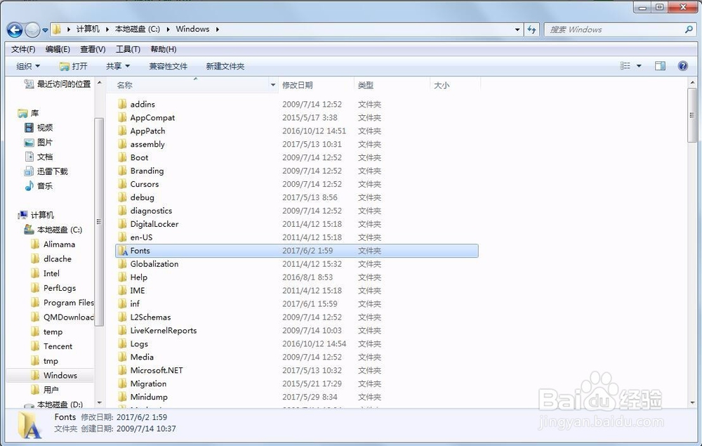Open the 工具 menu
The width and height of the screenshot is (702, 446).
pyautogui.click(x=127, y=49)
